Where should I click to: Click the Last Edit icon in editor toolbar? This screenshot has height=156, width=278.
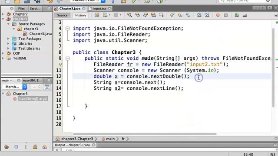tap(97, 15)
